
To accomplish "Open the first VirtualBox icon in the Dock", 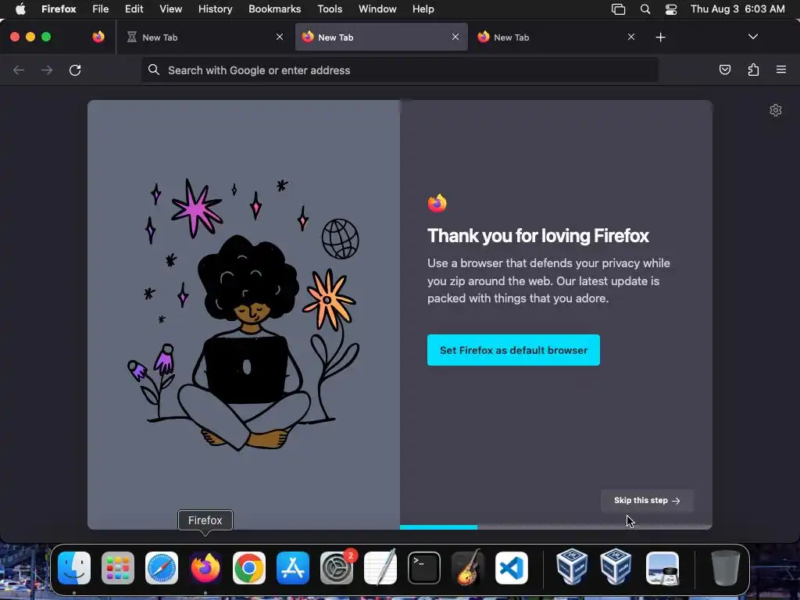I will pyautogui.click(x=572, y=567).
